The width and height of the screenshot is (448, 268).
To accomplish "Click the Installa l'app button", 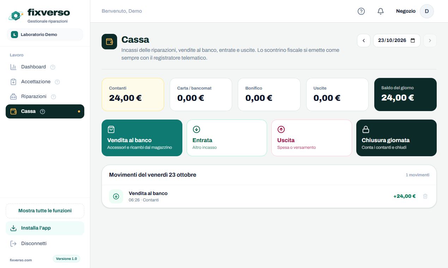I will coord(45,228).
